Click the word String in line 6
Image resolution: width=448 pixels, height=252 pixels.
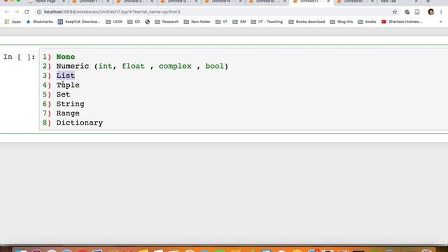[x=70, y=104]
